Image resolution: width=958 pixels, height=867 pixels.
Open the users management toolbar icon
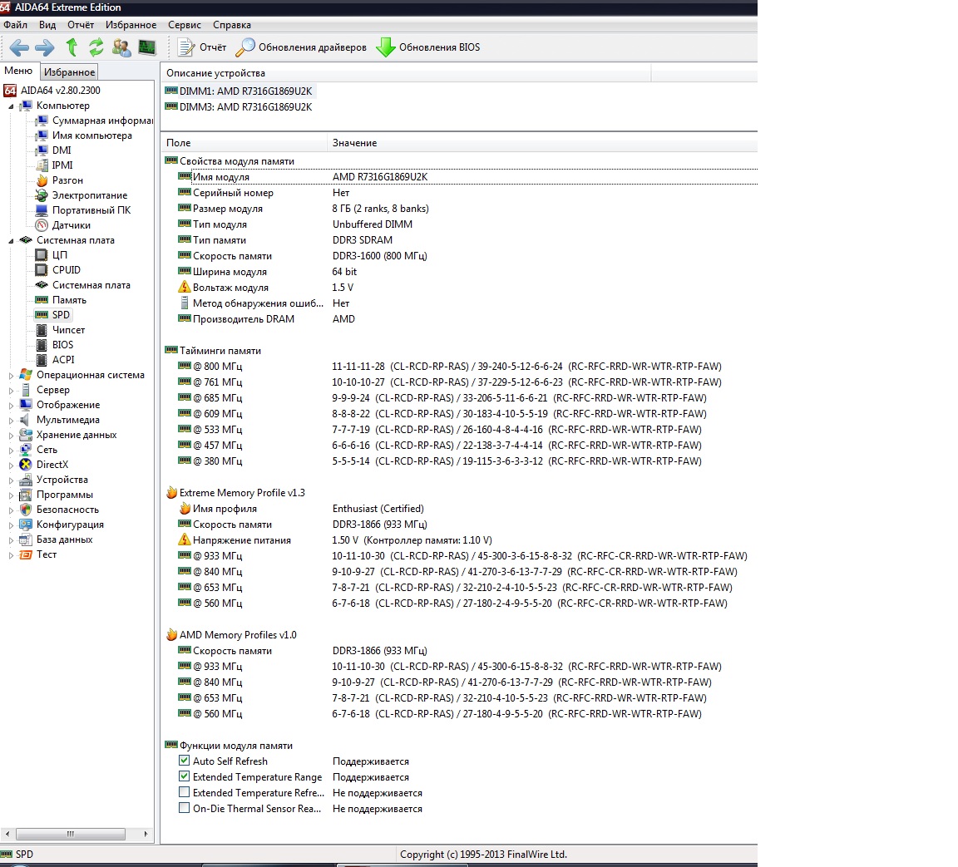[x=121, y=47]
